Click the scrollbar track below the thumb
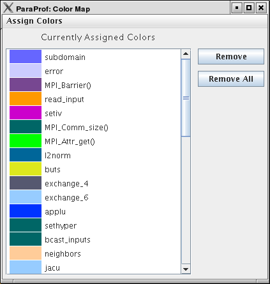Viewport: 270px width, 284px height. pyautogui.click(x=186, y=200)
